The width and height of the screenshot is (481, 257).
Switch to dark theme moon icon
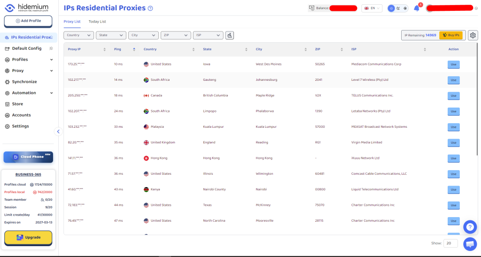[398, 8]
